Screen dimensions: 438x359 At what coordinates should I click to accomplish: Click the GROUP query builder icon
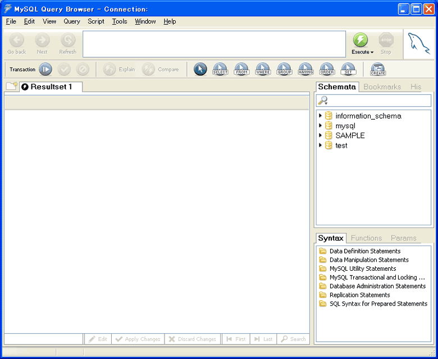pos(284,69)
